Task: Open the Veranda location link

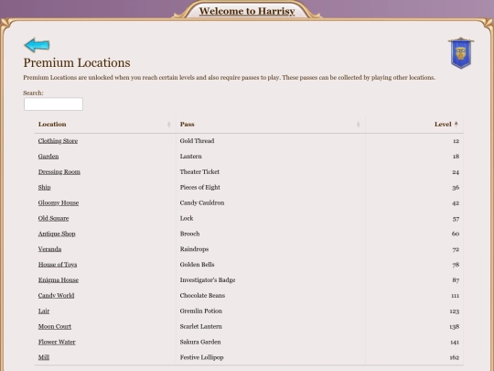Action: tap(49, 249)
